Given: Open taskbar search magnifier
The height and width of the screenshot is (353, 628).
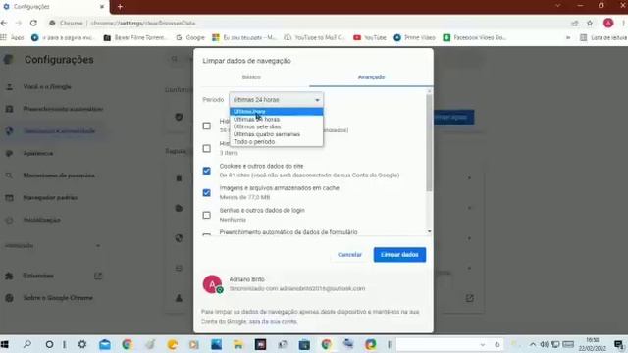Looking at the screenshot, I should (27, 344).
